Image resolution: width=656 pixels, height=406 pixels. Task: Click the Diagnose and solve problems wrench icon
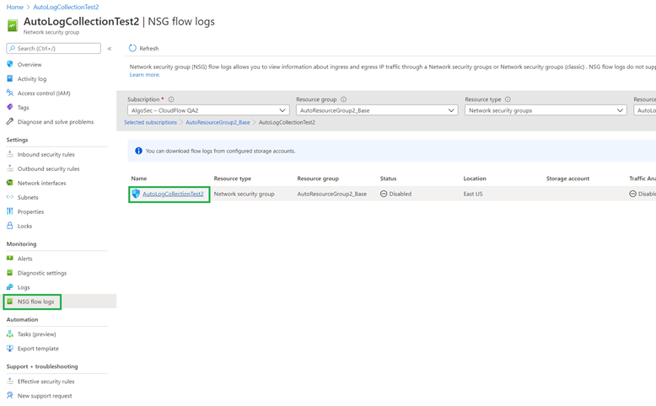point(10,121)
